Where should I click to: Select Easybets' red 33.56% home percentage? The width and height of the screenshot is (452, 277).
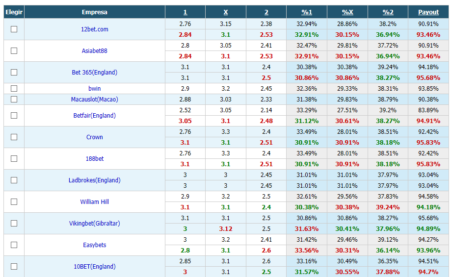point(307,251)
